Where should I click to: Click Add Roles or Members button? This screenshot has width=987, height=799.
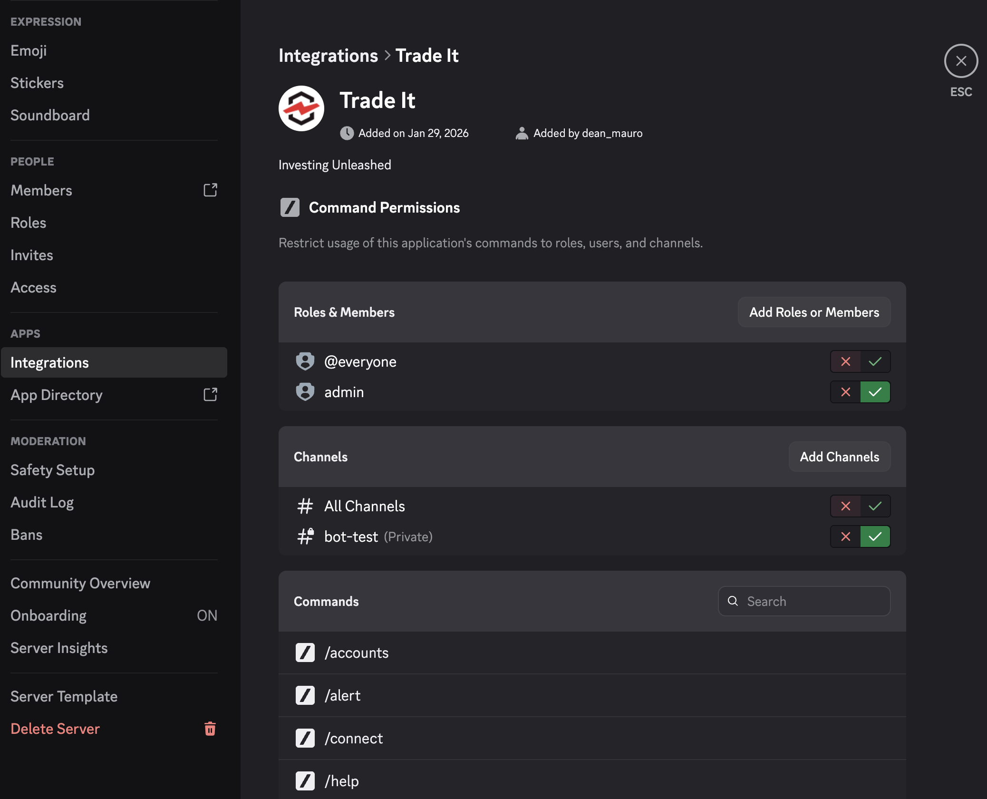pyautogui.click(x=814, y=312)
